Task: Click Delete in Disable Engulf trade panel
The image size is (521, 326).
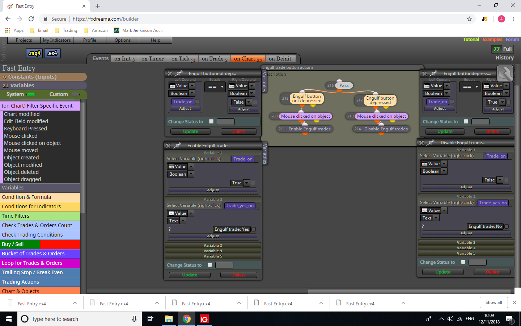Action: point(492,272)
